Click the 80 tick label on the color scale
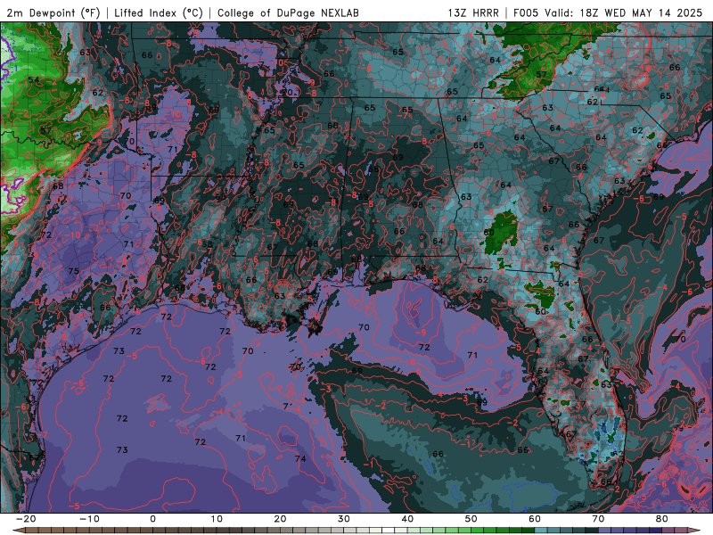Screen dimensions: 713x535 point(662,519)
